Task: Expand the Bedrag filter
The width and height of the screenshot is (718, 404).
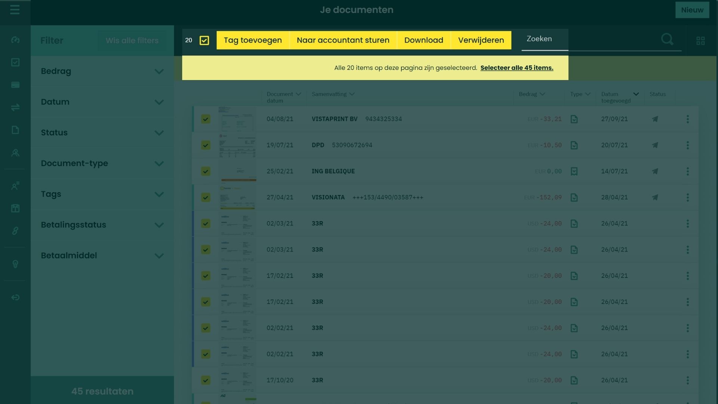Action: [102, 71]
